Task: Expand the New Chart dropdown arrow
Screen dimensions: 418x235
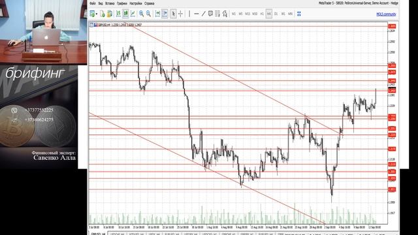Action: [x=97, y=14]
